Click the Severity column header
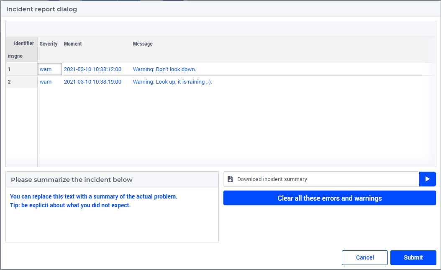This screenshot has height=270, width=441. (x=49, y=44)
